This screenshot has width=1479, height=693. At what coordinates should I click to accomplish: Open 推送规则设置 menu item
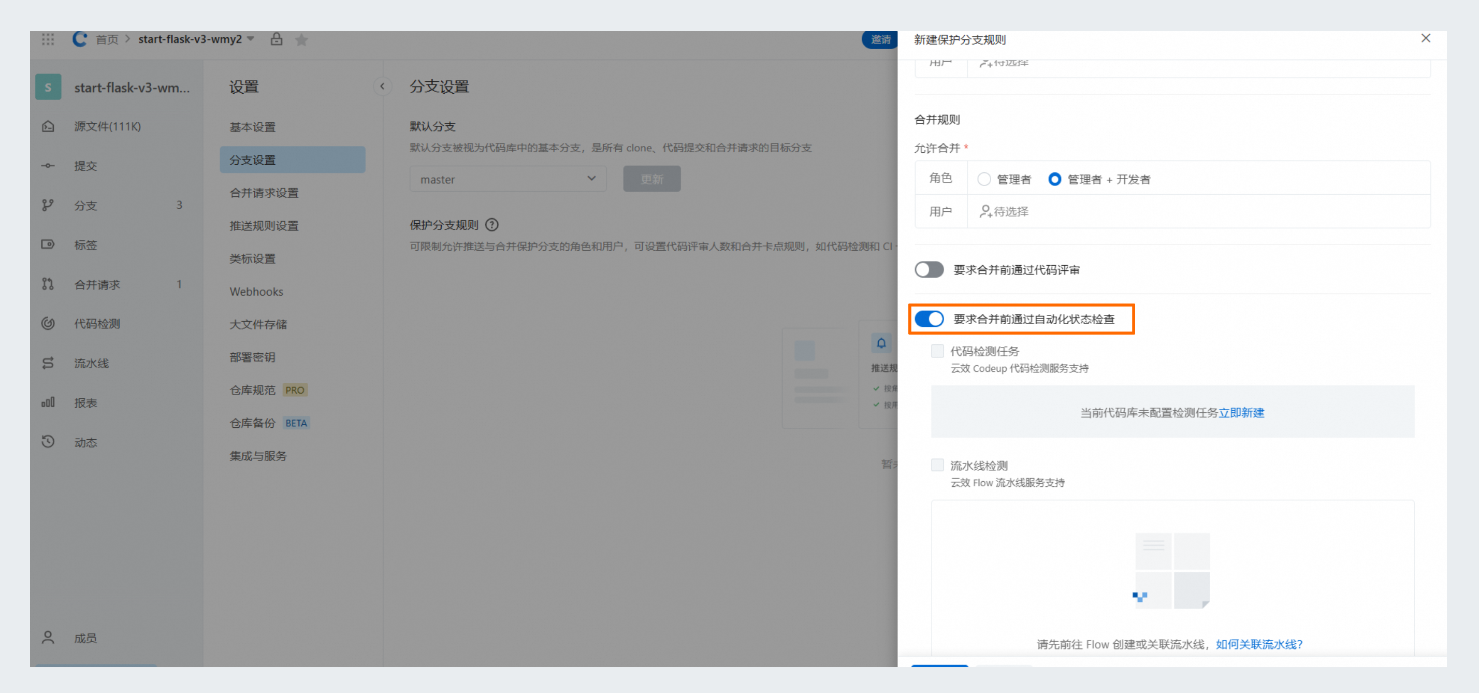click(x=292, y=226)
